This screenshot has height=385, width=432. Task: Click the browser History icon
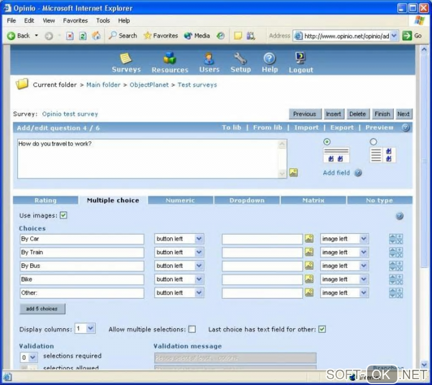point(220,36)
